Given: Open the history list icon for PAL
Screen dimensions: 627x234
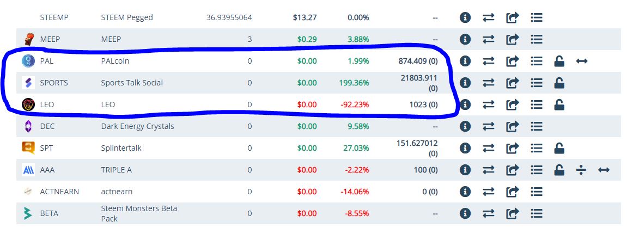Looking at the screenshot, I should pyautogui.click(x=536, y=61).
